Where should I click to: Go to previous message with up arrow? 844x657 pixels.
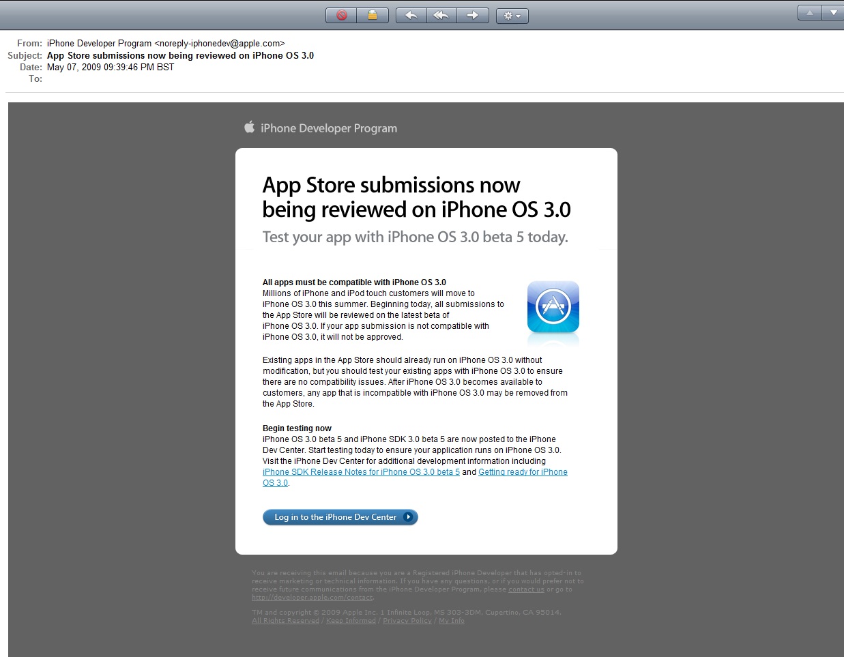(809, 12)
